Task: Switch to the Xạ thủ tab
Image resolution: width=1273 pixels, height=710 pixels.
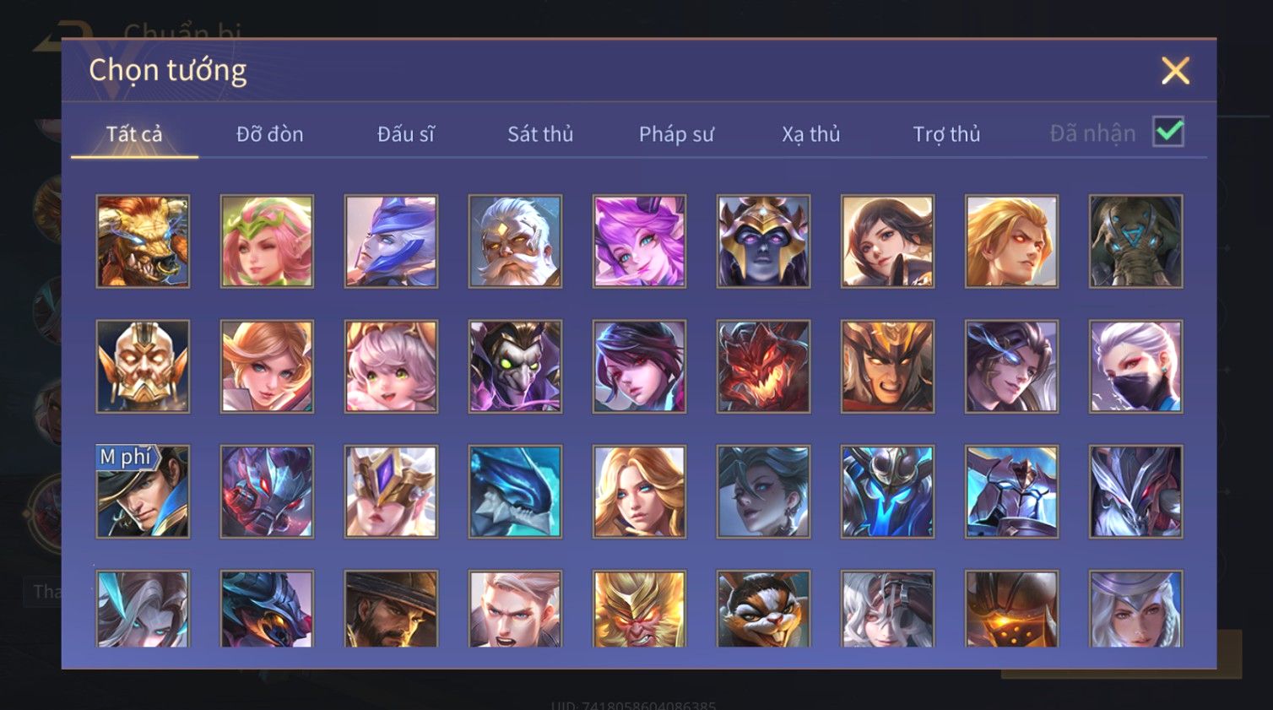Action: (x=811, y=134)
